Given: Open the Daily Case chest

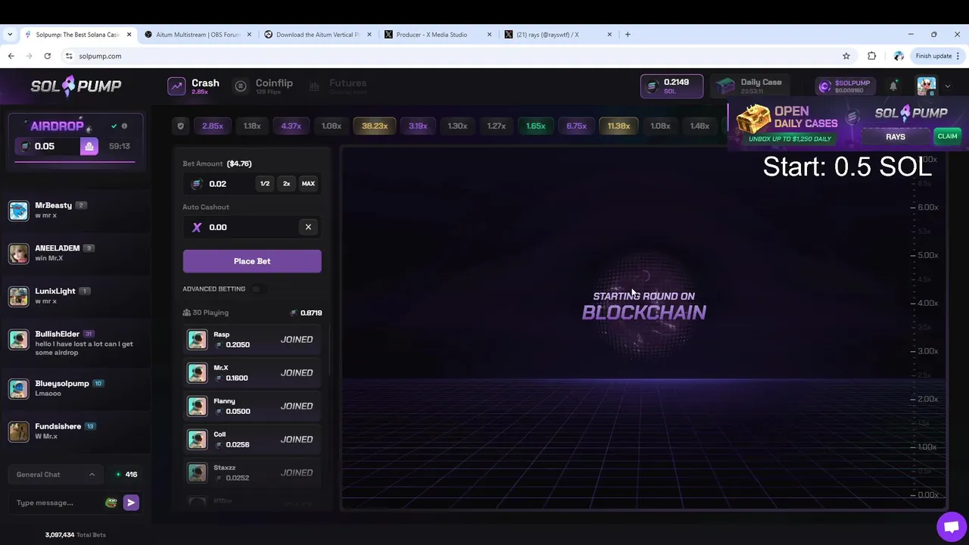Looking at the screenshot, I should point(749,86).
